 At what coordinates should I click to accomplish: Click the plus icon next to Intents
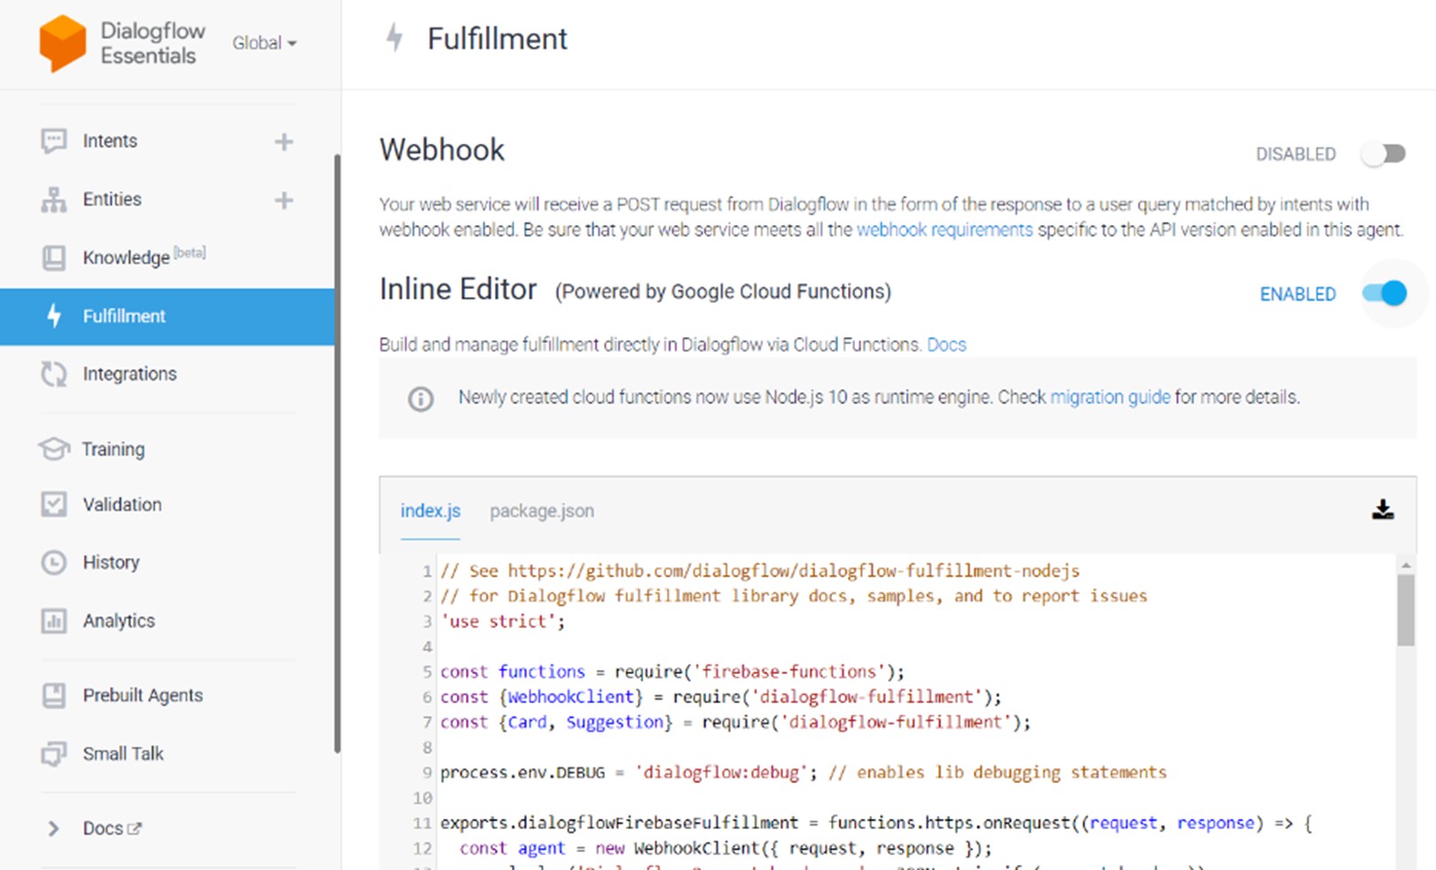point(284,142)
